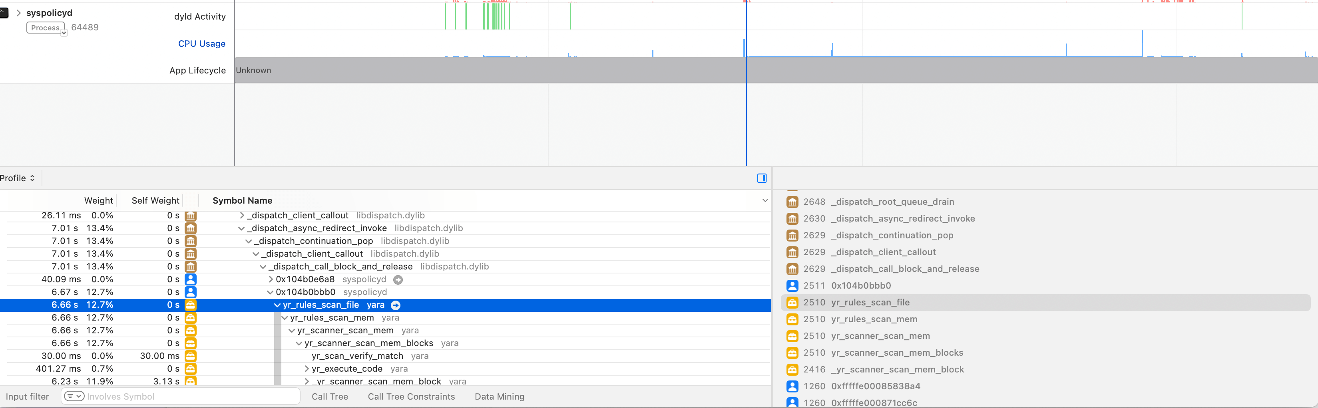Focus the Involves Symbol input filter field
Viewport: 1318px width, 408px height.
tap(180, 396)
